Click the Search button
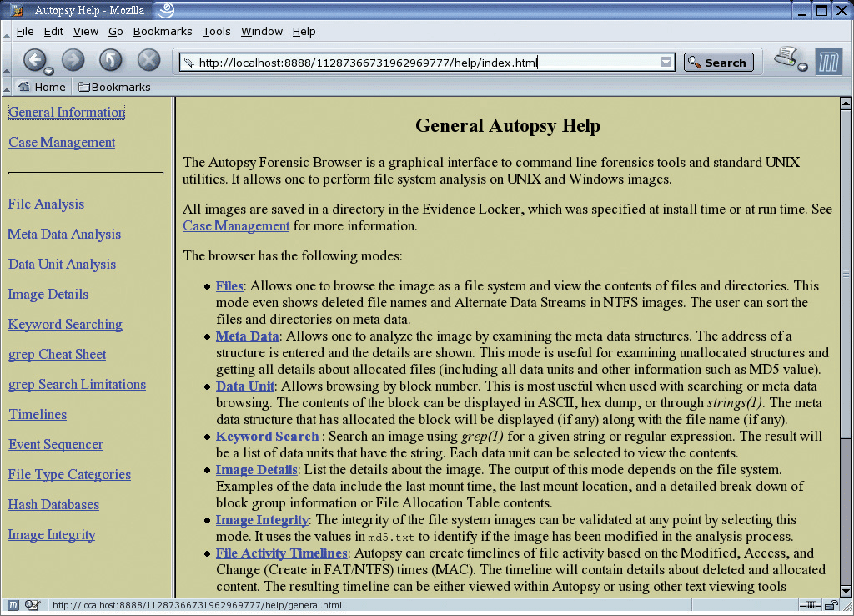Screen dimensions: 854x616 [x=718, y=63]
